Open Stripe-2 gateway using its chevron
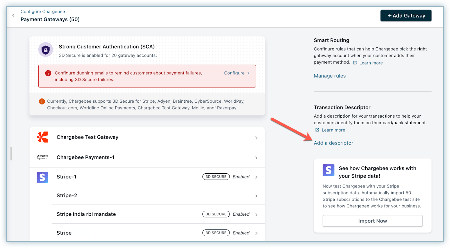 256,196
